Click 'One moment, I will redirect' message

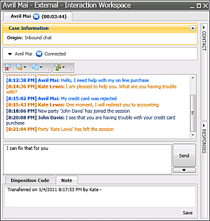pyautogui.click(x=83, y=105)
